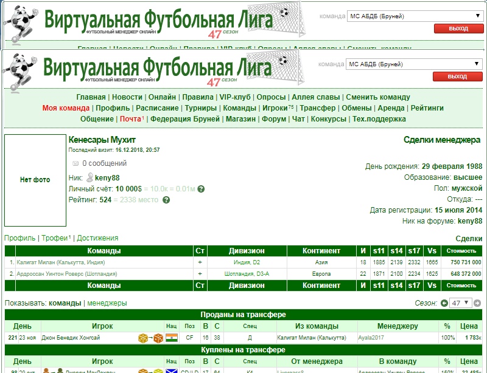The height and width of the screenshot is (373, 487).
Task: Show deals by менеджеры
Action: [x=107, y=303]
